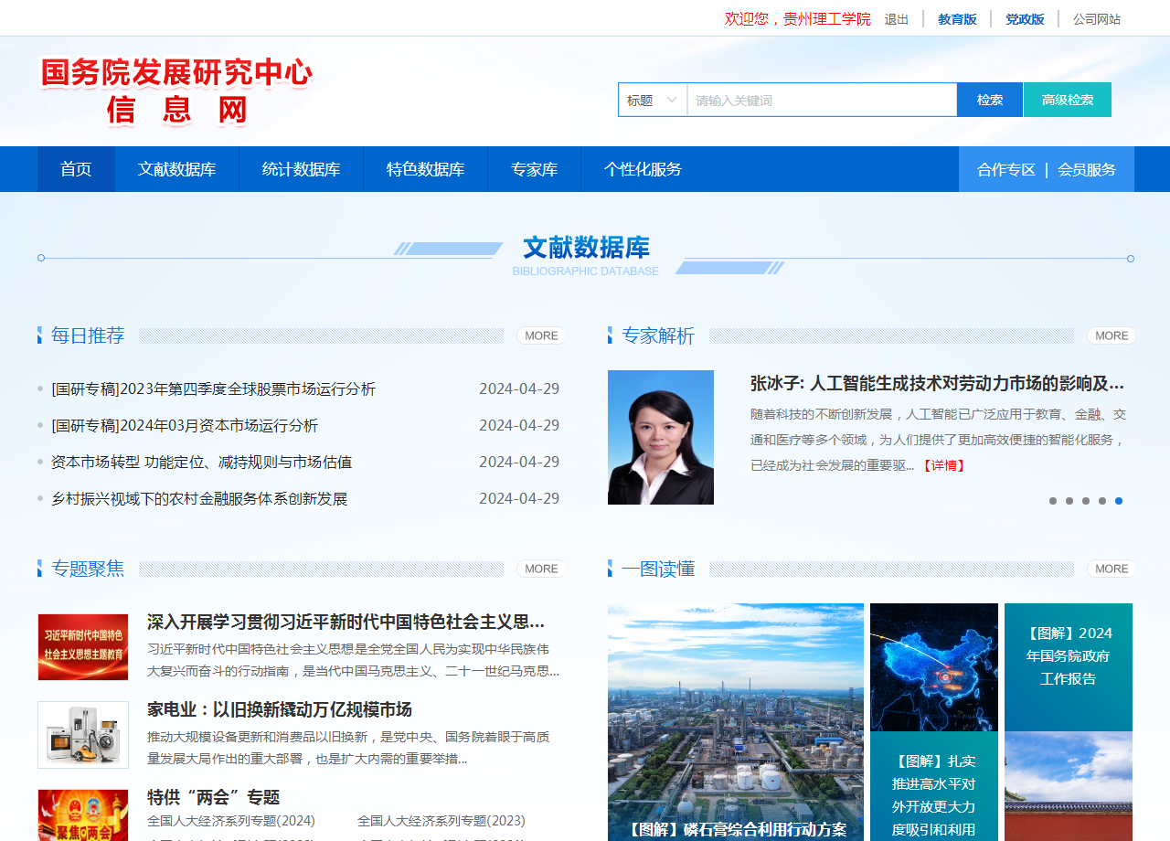Open 全国人大经济系列专题(2024) link

click(231, 821)
